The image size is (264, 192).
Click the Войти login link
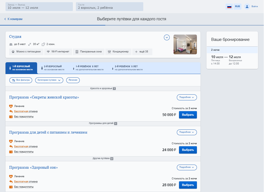pyautogui.click(x=255, y=7)
